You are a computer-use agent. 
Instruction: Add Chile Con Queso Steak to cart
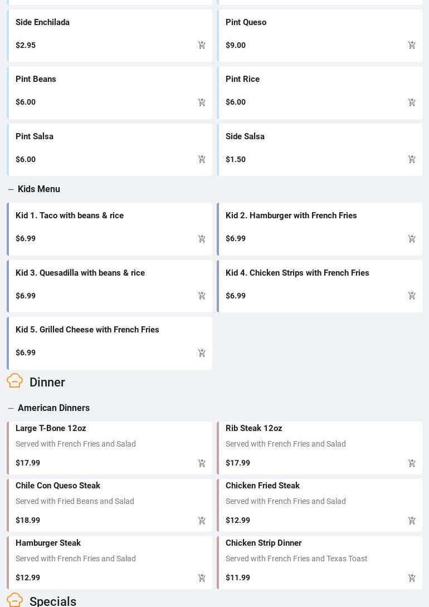pos(202,521)
